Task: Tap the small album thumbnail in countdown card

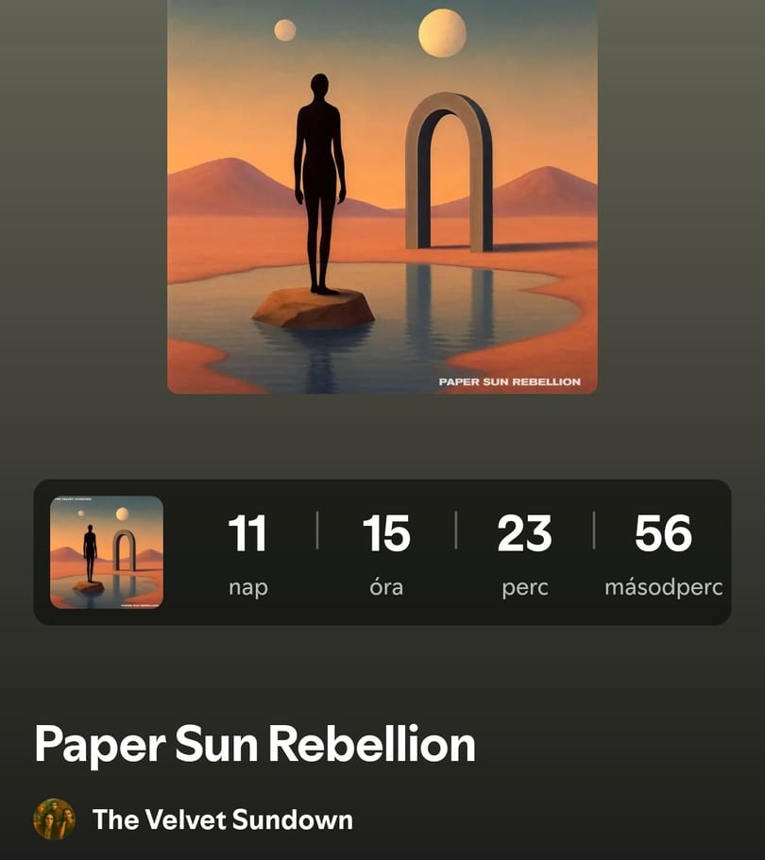Action: [x=107, y=552]
